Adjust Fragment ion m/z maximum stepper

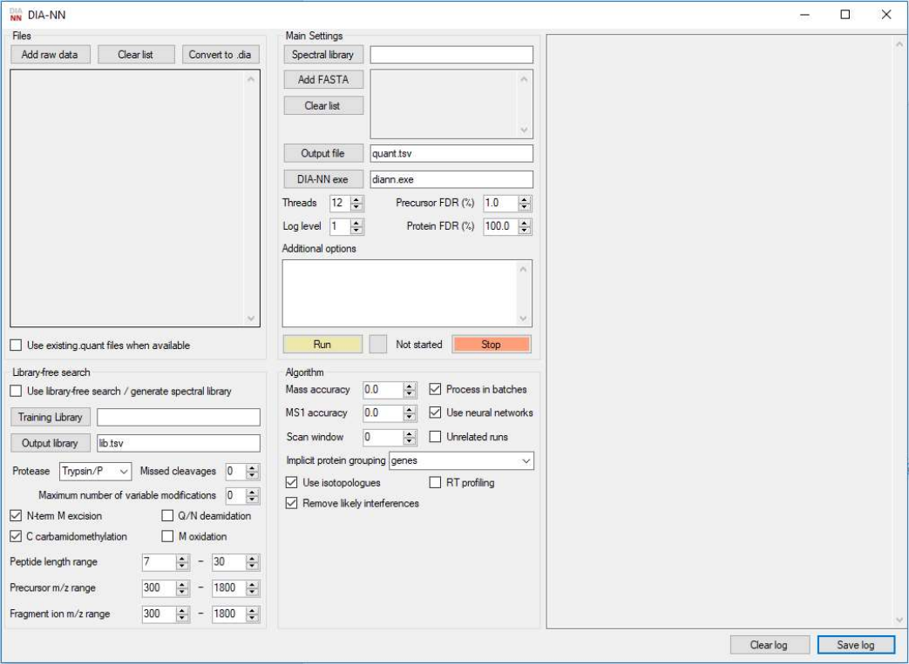(x=252, y=614)
